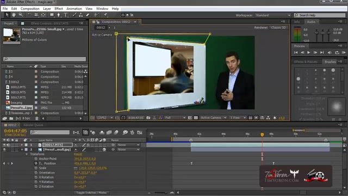Viewport: 348px width, 196px height.
Task: Toggle video eye for PressF...mall.jpg layer
Action: tap(4, 150)
